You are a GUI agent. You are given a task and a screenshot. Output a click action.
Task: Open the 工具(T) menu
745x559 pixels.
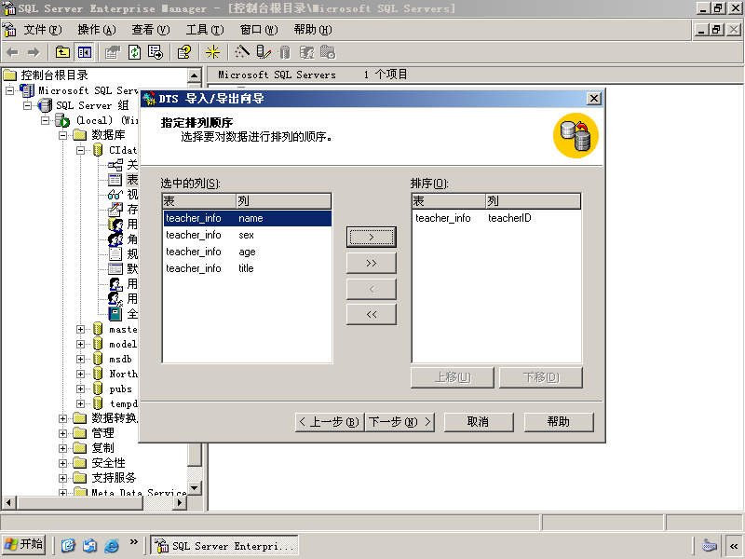205,30
